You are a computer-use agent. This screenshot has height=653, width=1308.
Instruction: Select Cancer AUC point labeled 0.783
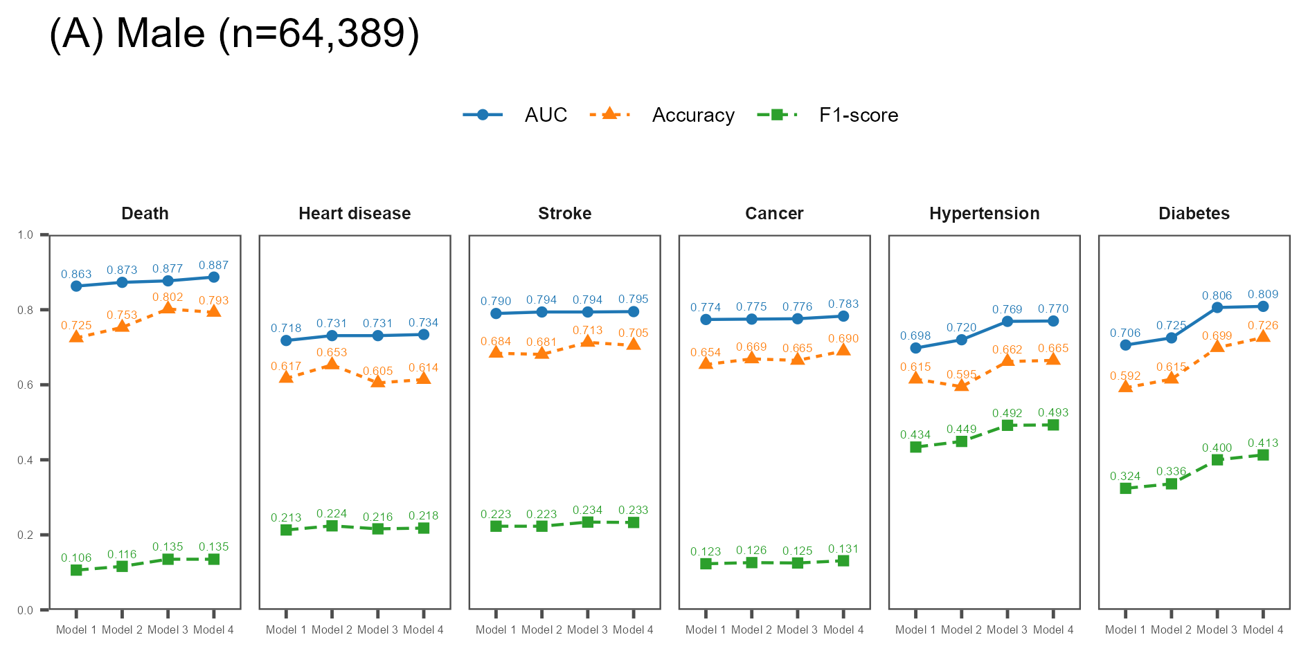[843, 316]
